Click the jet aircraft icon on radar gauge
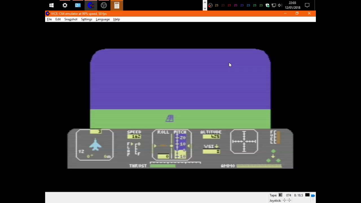 click(x=95, y=145)
